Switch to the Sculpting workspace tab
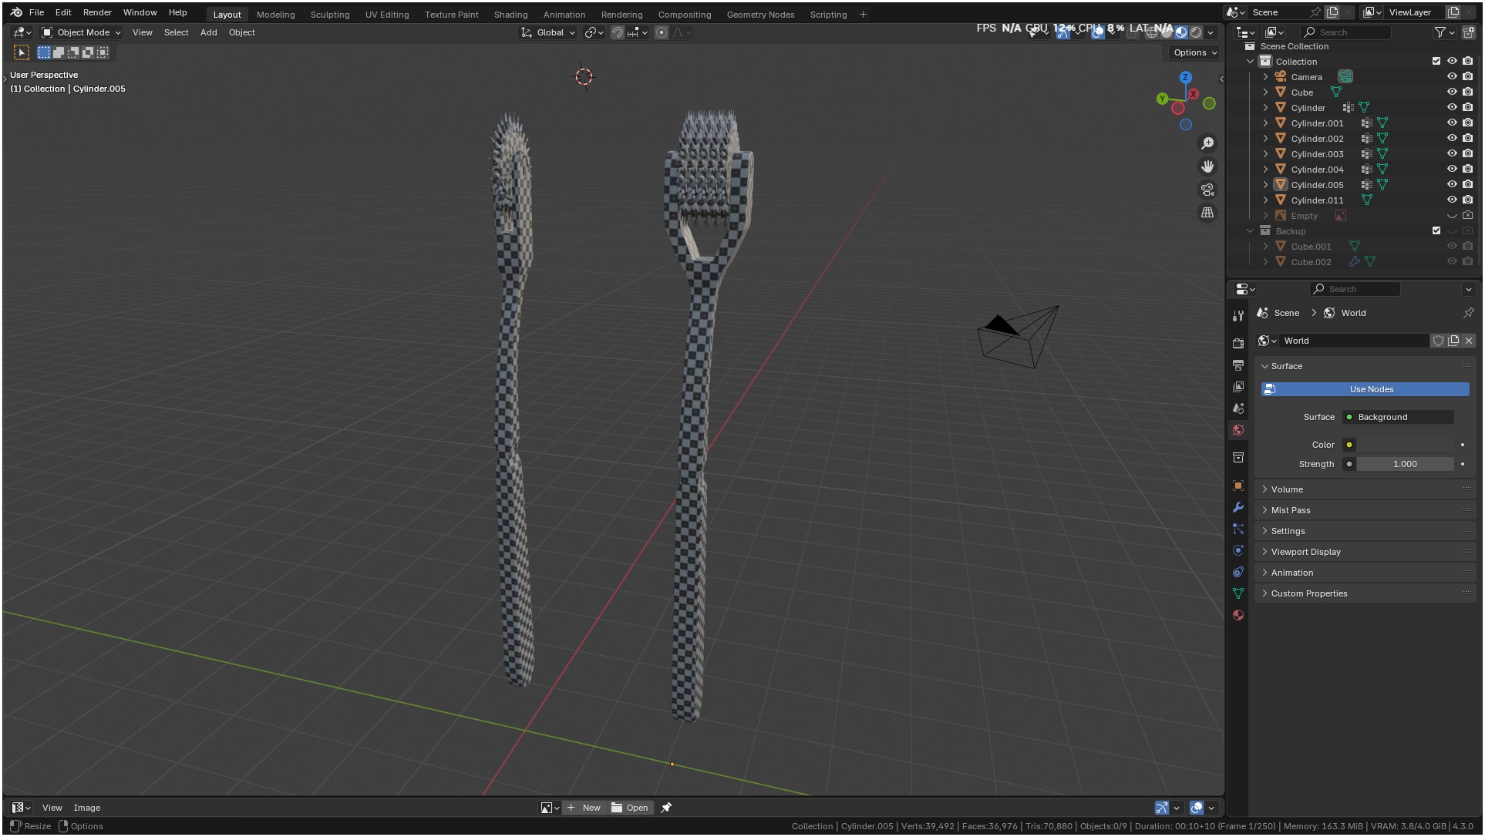The height and width of the screenshot is (837, 1485). point(329,15)
